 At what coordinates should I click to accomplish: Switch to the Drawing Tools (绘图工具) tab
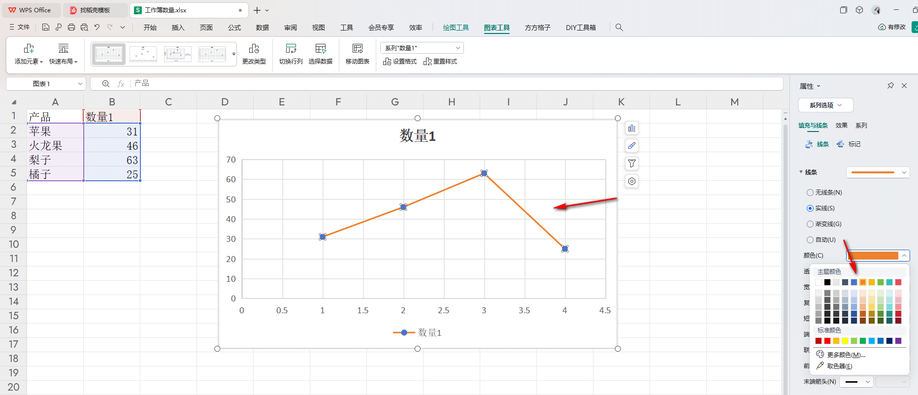tap(456, 28)
